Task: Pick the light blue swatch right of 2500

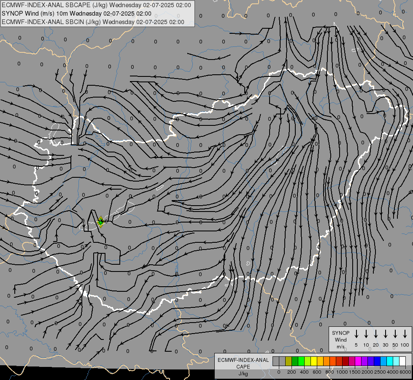Action: (384, 361)
